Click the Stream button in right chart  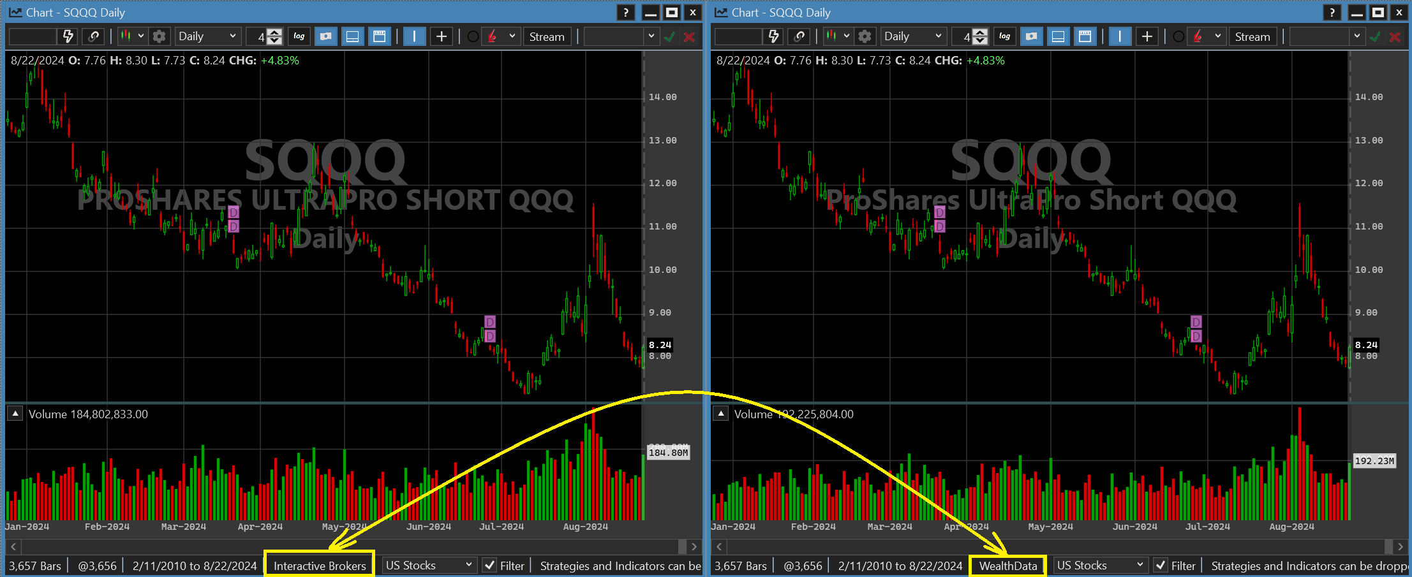coord(1252,36)
